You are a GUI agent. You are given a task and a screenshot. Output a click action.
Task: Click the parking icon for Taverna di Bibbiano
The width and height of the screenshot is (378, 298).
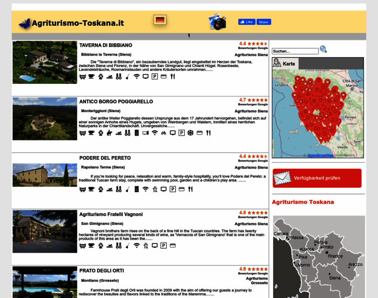155,76
